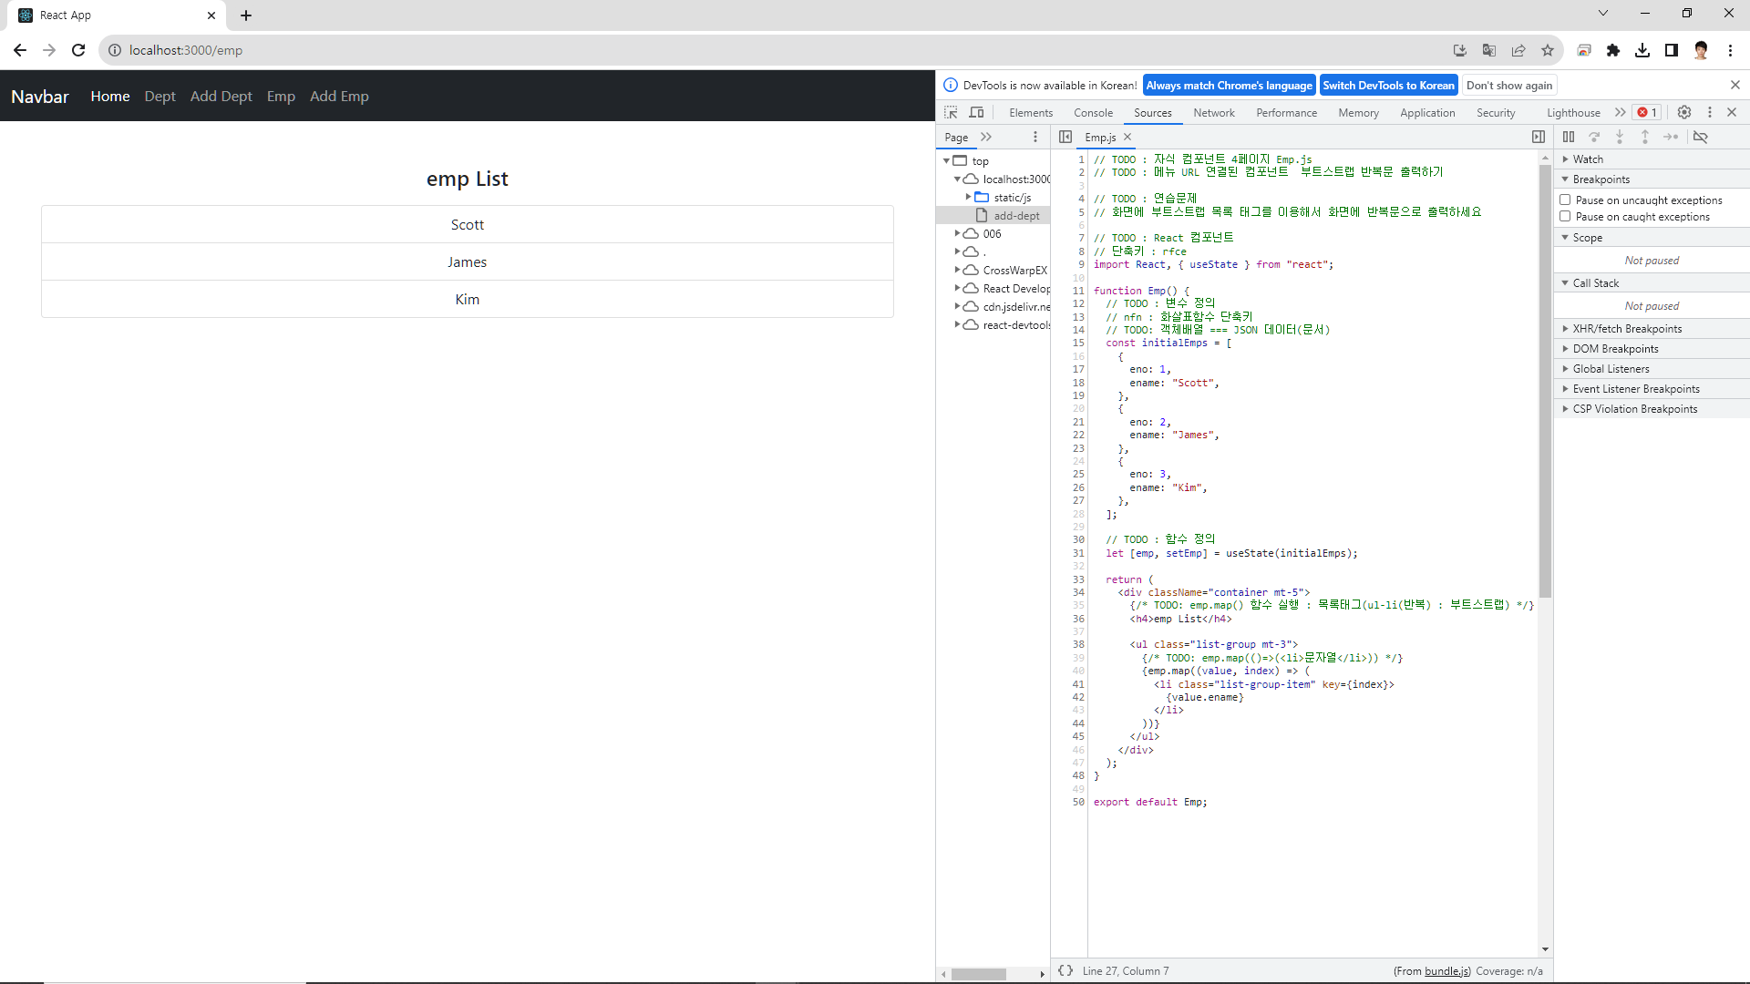
Task: Switch to the Console tab
Action: tap(1093, 113)
